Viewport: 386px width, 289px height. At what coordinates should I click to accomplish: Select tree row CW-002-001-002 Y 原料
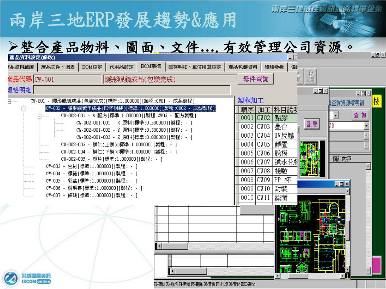134,130
